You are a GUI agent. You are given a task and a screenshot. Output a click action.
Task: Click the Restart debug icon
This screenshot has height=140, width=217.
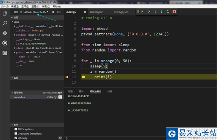click(168, 12)
